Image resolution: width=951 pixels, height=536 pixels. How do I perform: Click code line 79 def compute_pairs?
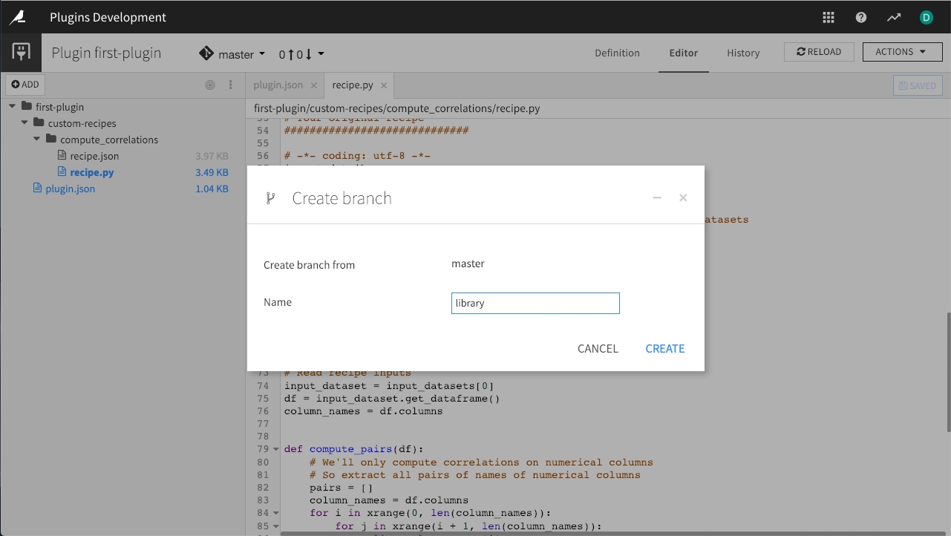(x=354, y=449)
